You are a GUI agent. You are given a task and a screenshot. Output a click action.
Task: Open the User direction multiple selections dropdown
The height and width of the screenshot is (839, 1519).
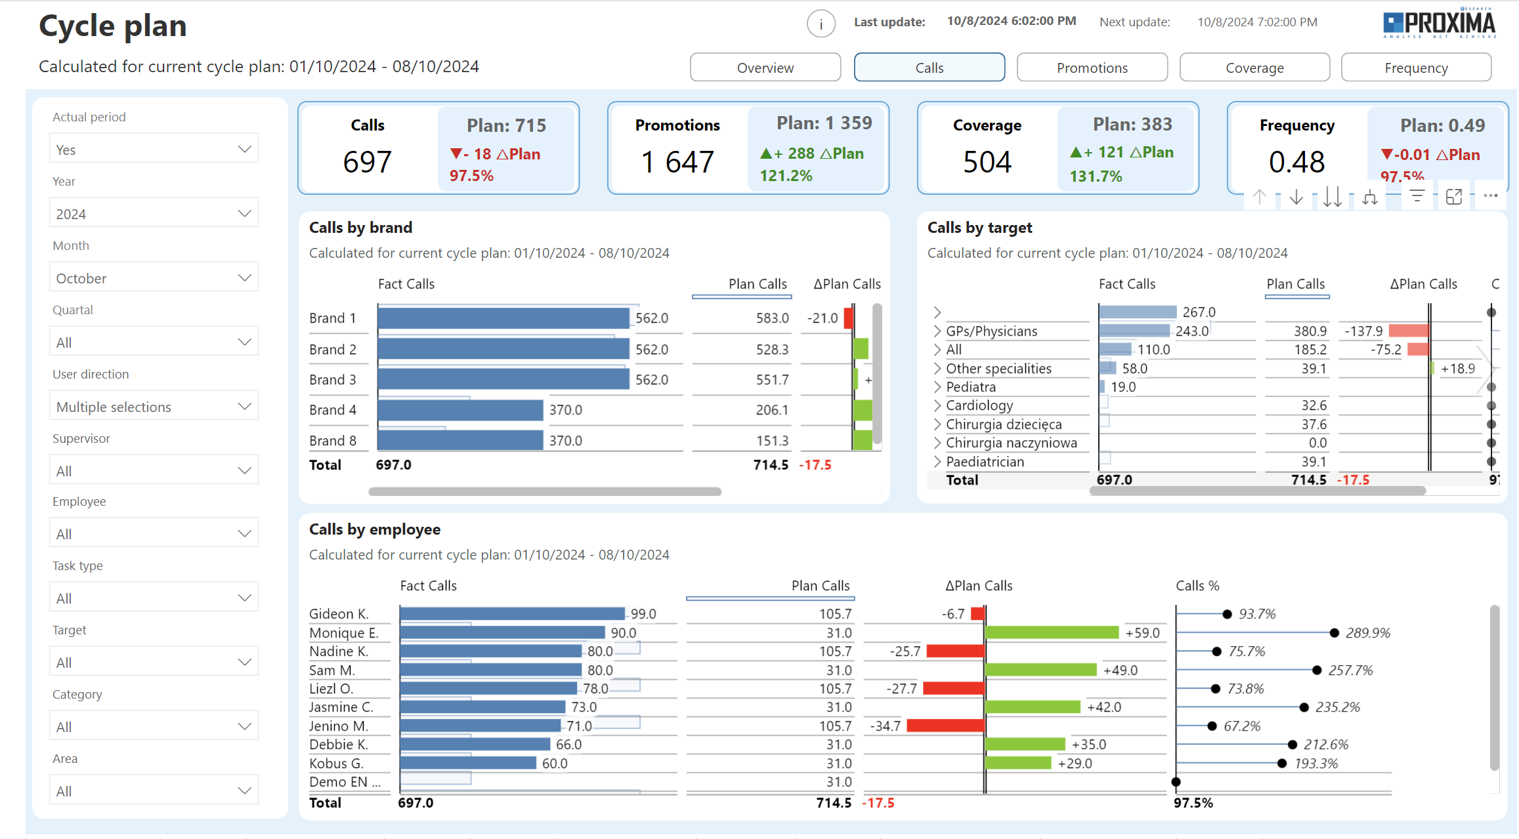coord(154,406)
